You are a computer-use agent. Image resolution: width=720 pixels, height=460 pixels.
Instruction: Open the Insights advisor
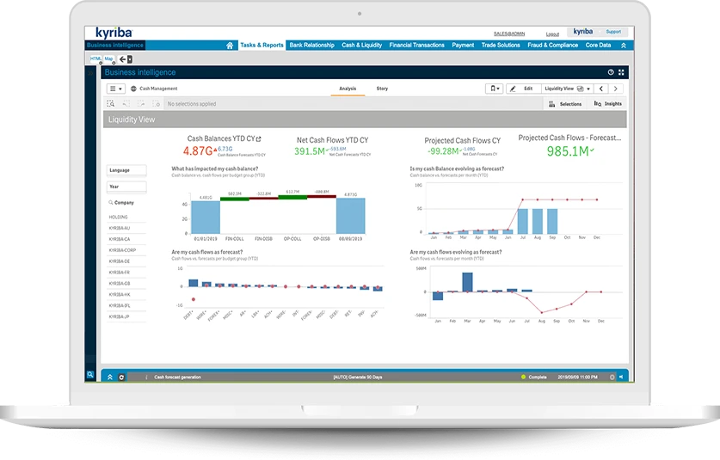pos(607,104)
